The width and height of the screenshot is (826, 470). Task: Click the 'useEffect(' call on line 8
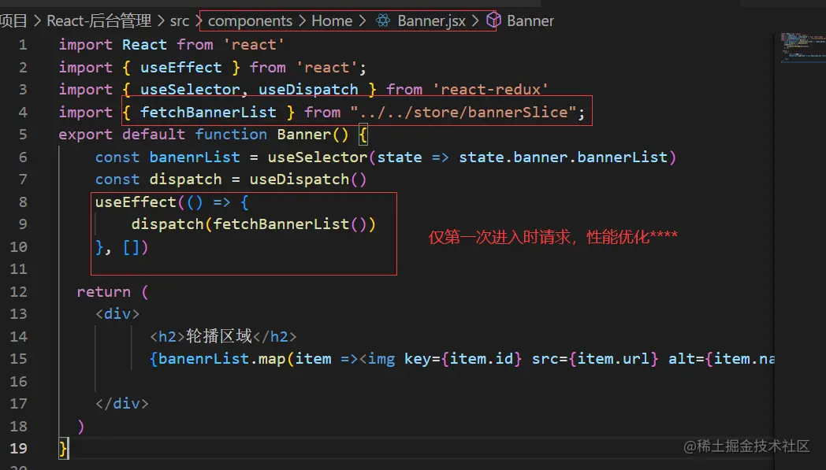pyautogui.click(x=140, y=202)
